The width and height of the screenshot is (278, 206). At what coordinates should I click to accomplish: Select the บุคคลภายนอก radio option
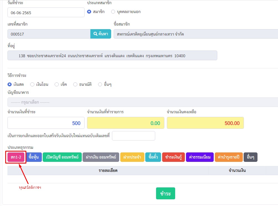113,12
